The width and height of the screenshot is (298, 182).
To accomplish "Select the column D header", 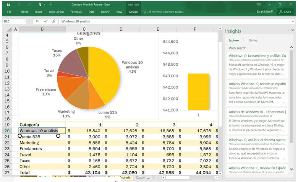I will pos(121,29).
